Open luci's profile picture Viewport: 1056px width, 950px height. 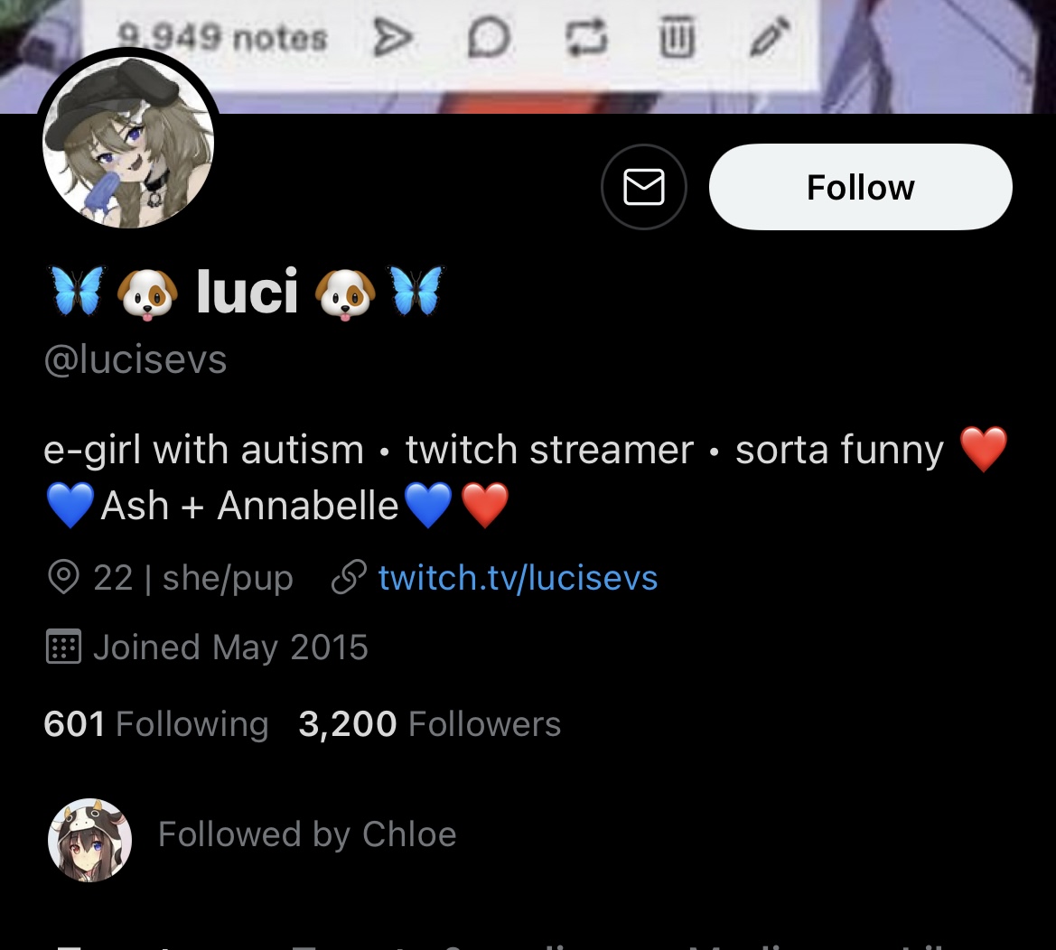pyautogui.click(x=128, y=142)
